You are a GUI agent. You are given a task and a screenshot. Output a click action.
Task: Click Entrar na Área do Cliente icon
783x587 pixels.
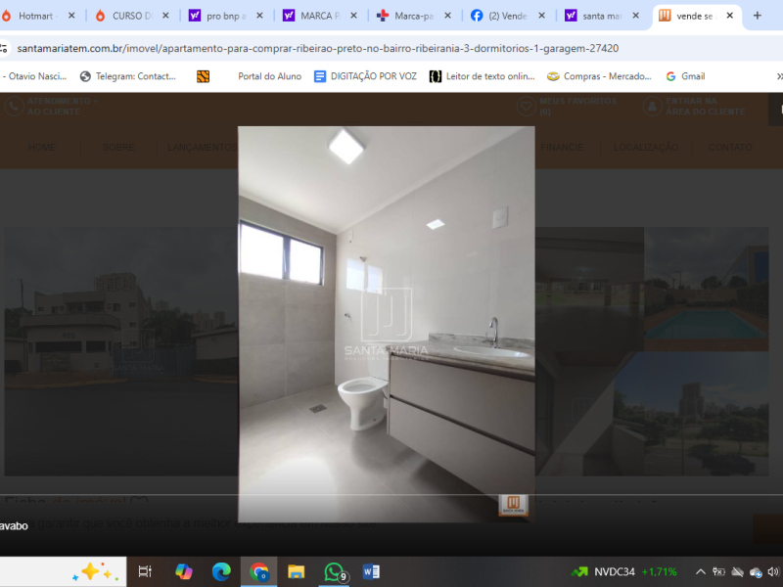654,109
